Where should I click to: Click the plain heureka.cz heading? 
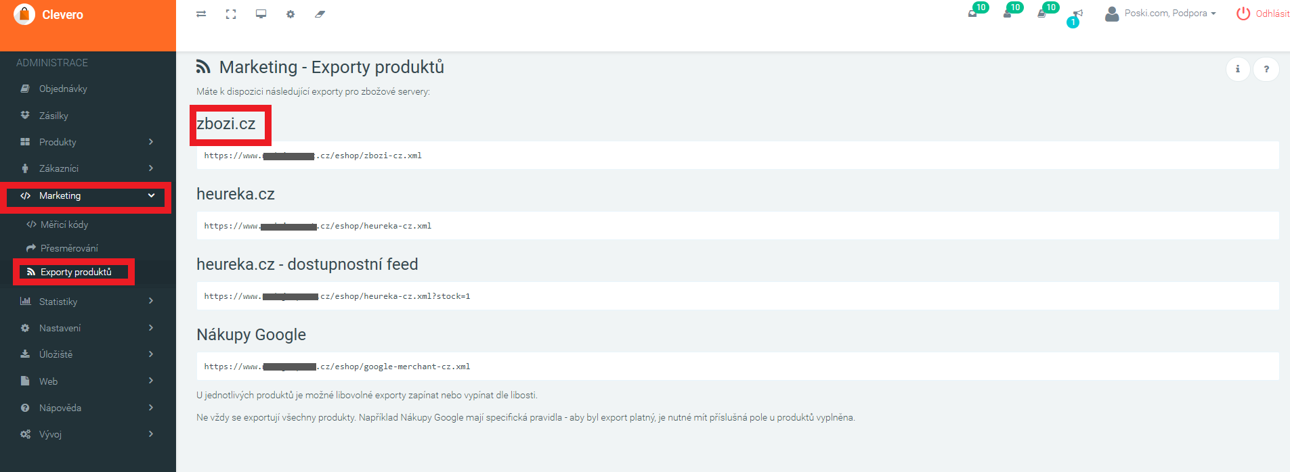pos(236,194)
